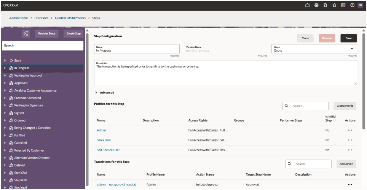Click the process diagram icon beside Reorder Steps
This screenshot has width=367, height=190.
click(26, 34)
